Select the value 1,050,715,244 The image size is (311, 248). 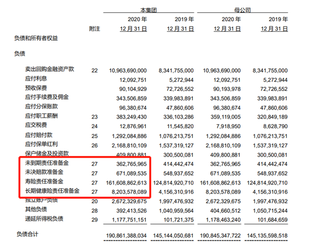point(270,211)
